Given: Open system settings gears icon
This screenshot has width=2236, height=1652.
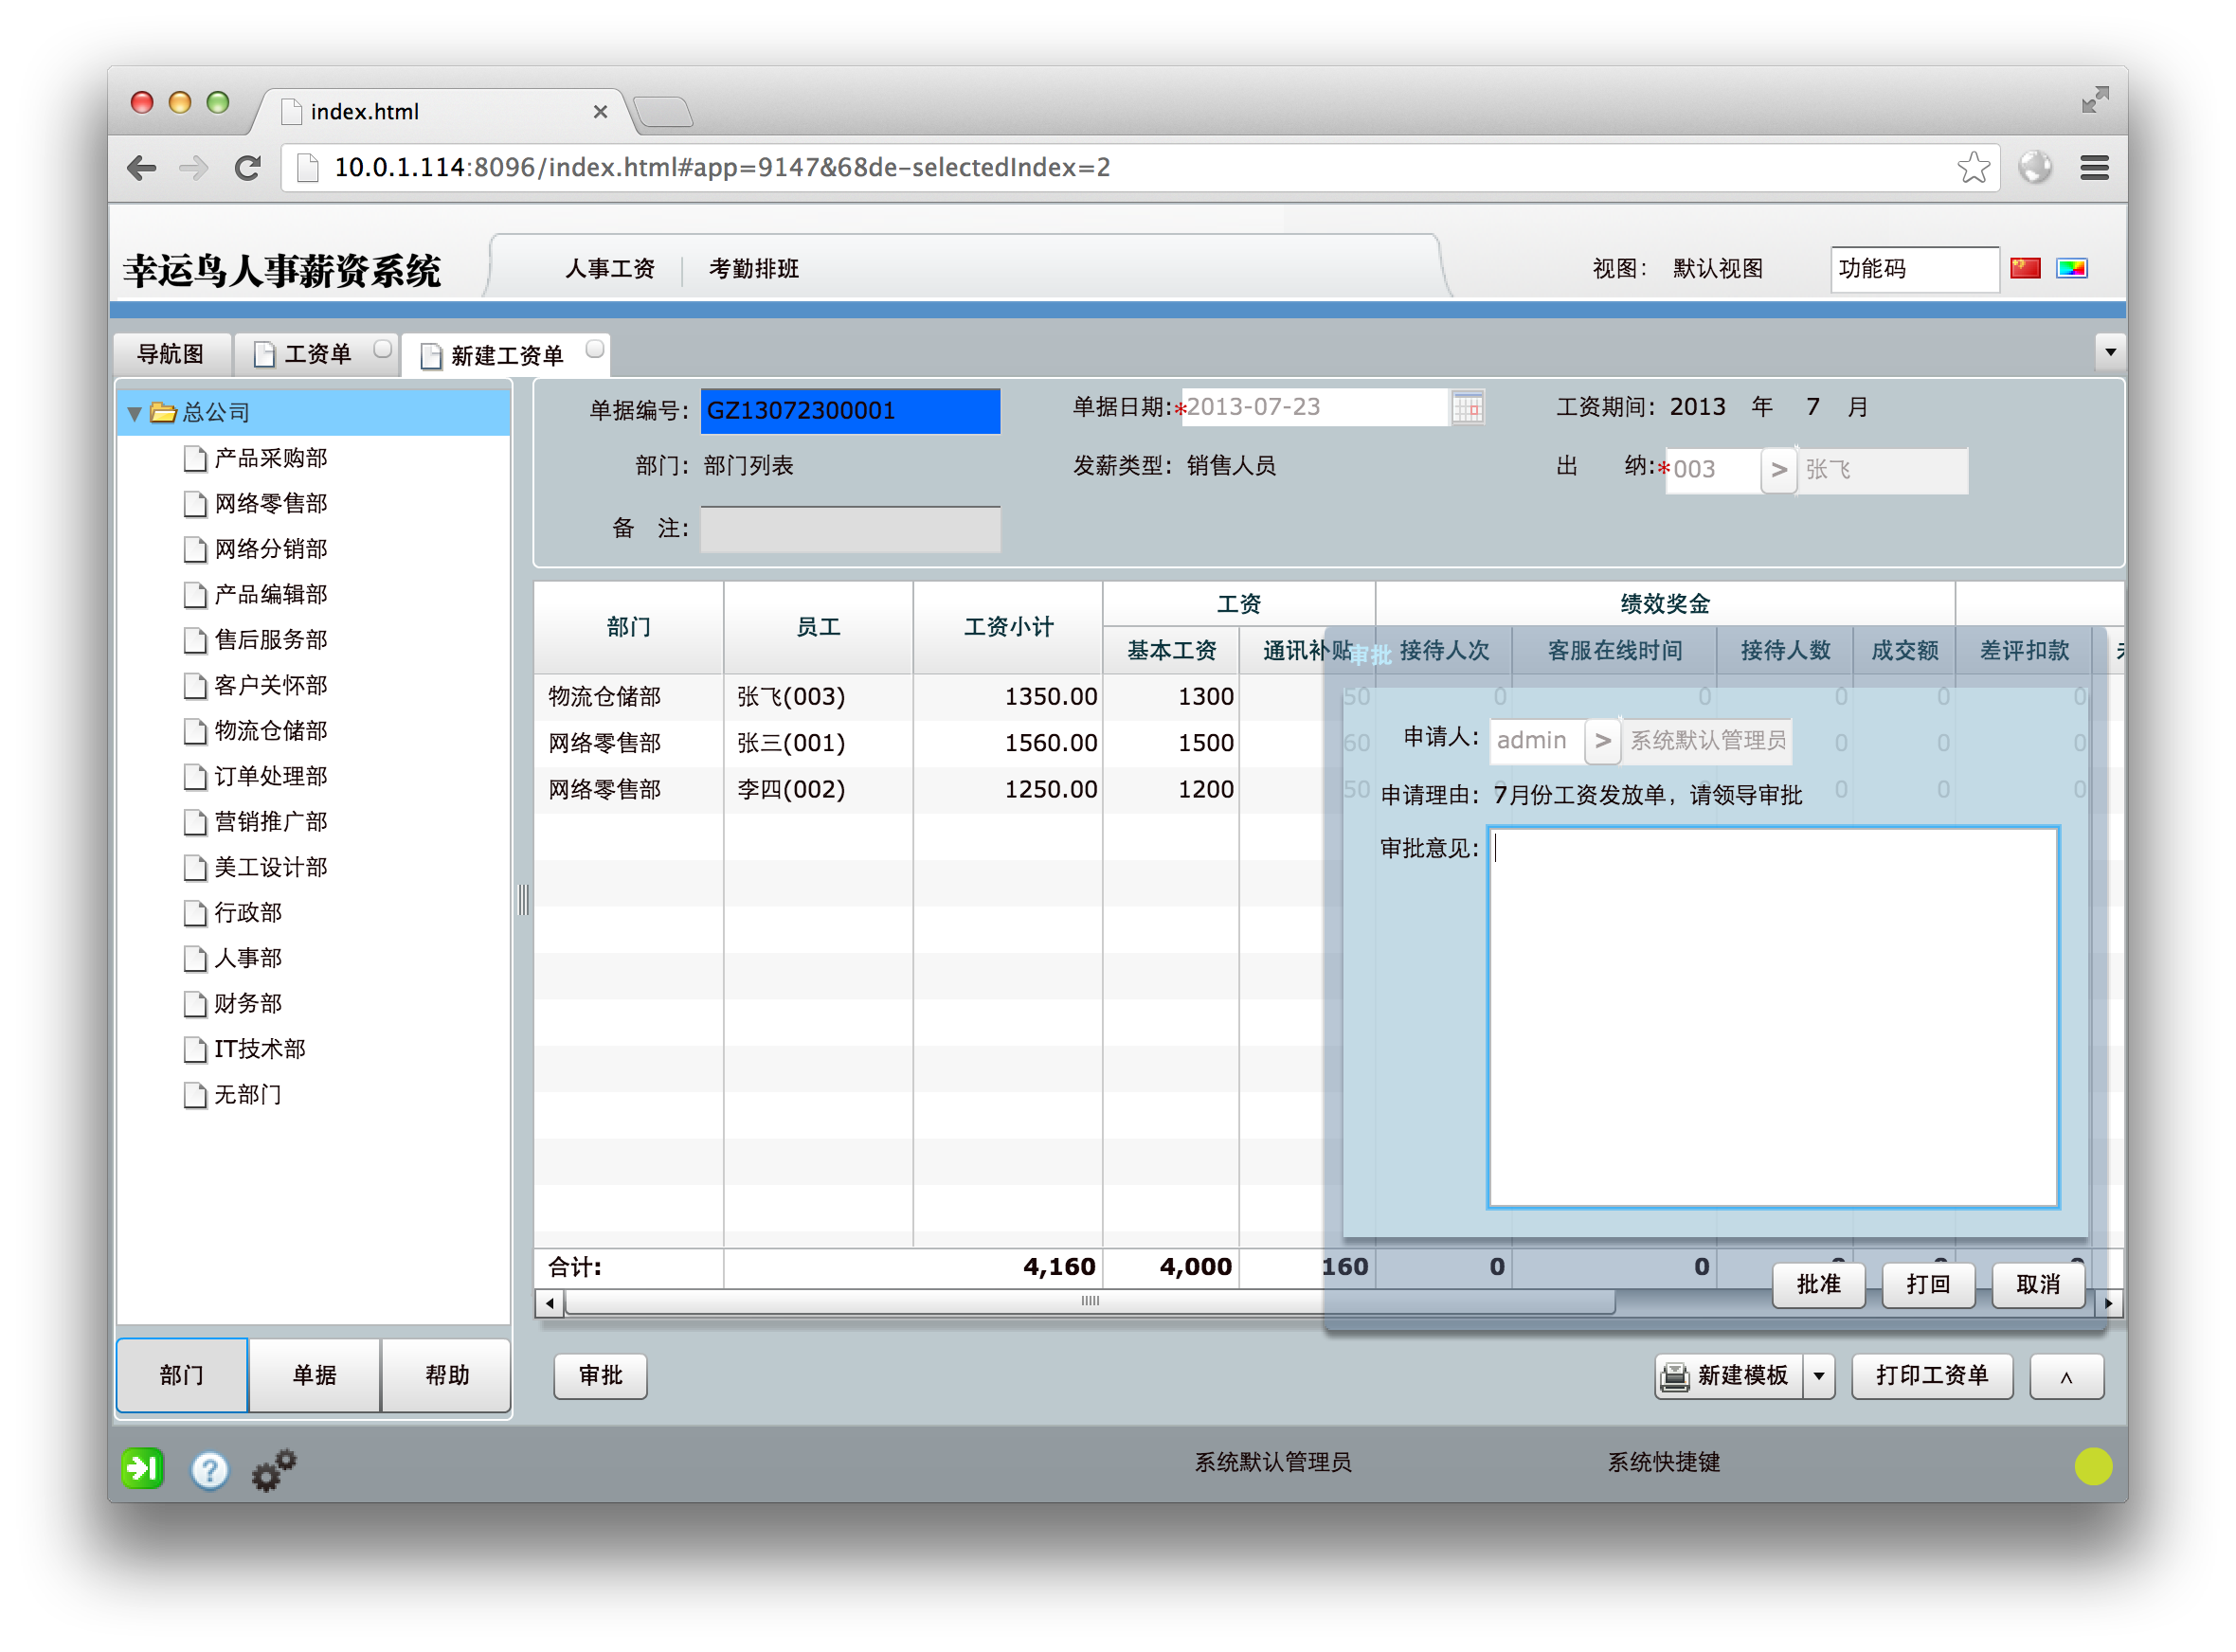Looking at the screenshot, I should tap(274, 1469).
